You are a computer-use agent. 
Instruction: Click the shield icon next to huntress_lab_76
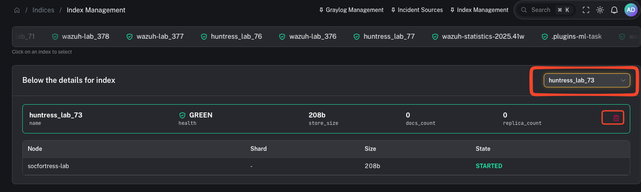click(x=203, y=37)
